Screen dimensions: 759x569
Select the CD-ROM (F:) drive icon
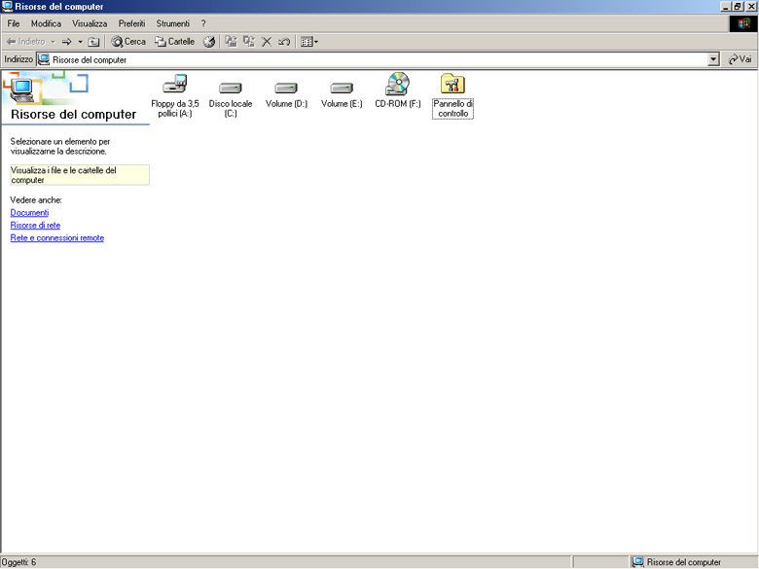pos(397,85)
